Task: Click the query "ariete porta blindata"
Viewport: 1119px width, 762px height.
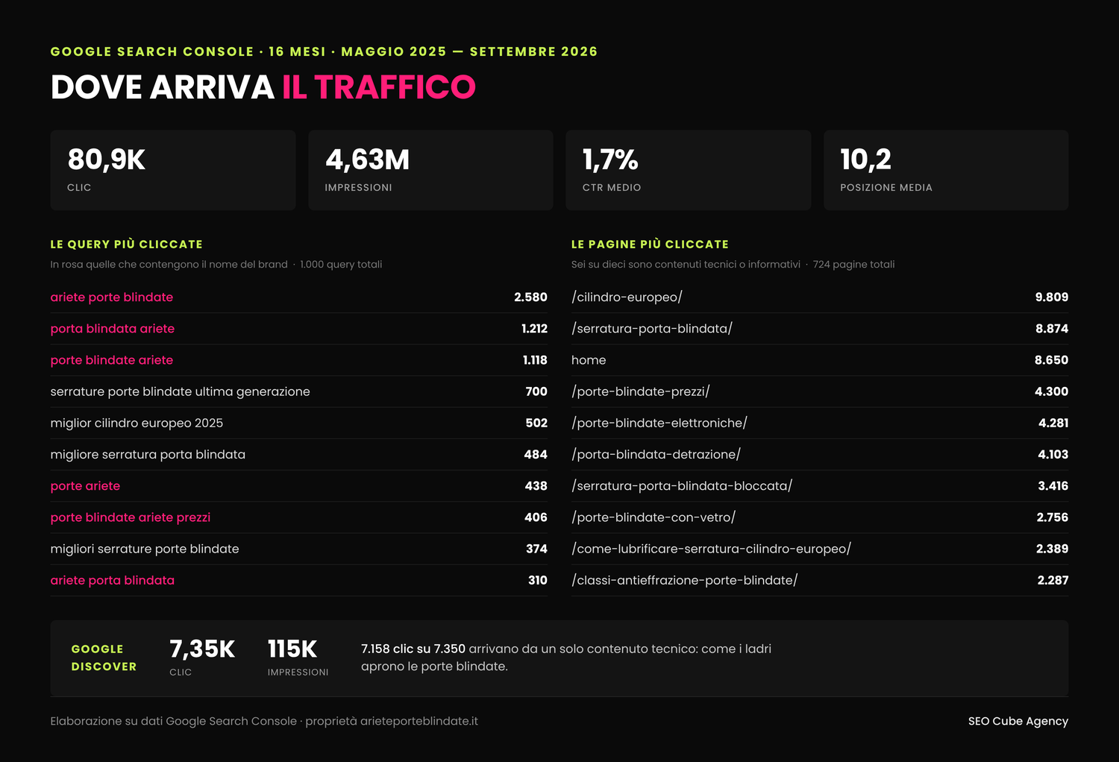Action: pyautogui.click(x=113, y=580)
